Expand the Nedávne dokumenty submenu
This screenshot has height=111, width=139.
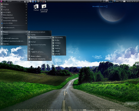39,59
